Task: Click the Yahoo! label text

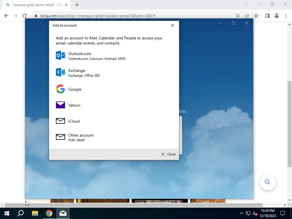Action: click(74, 105)
